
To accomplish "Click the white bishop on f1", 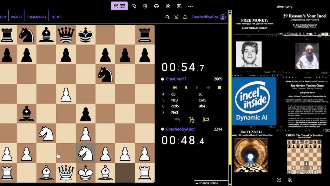I will 105,173.
